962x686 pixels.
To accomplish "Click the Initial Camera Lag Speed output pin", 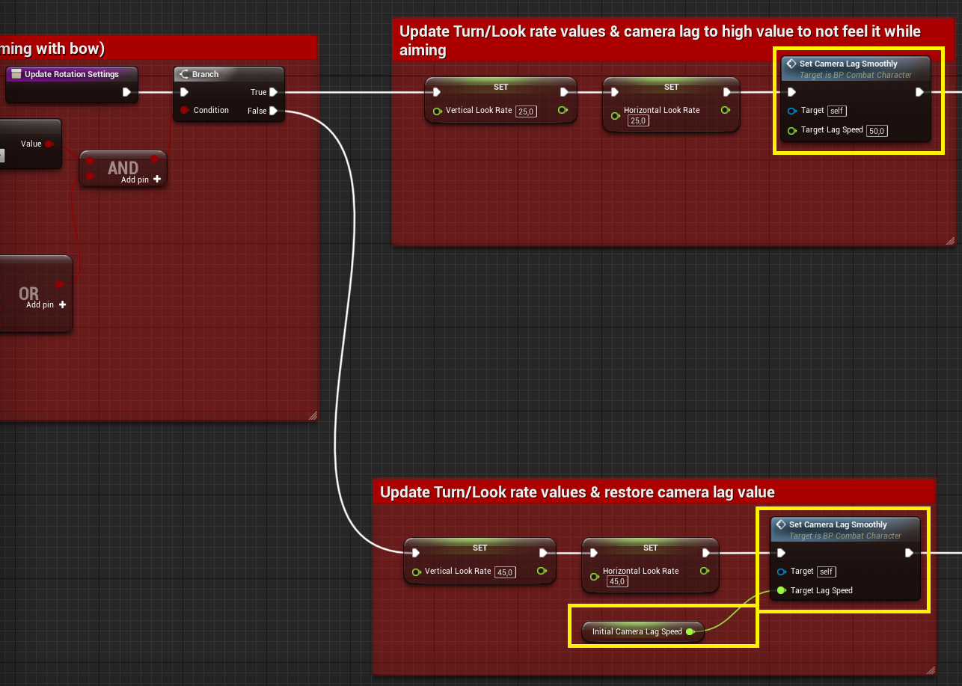I will (x=690, y=632).
